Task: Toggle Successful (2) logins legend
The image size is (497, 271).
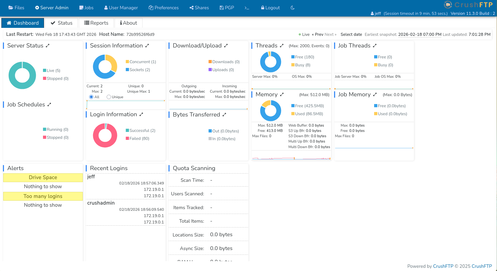Action: (x=141, y=131)
